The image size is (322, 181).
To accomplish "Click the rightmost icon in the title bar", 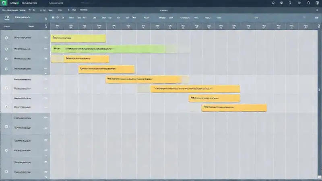I will (317, 3).
